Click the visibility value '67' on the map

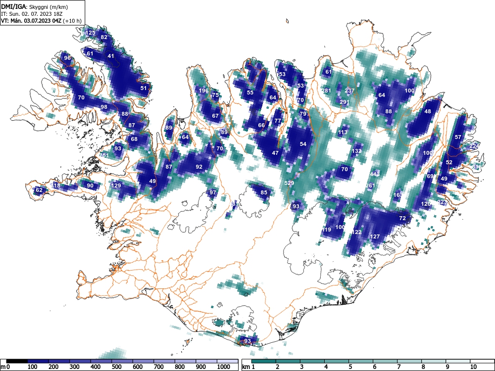pyautogui.click(x=215, y=116)
